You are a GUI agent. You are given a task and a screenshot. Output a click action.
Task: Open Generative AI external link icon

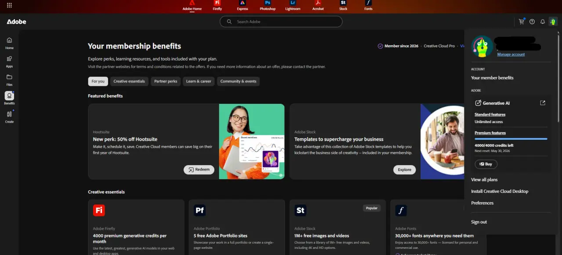(x=543, y=103)
